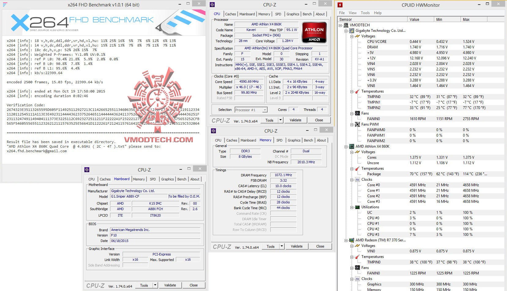The width and height of the screenshot is (507, 291).
Task: Select the Gigabyte Technology motherboard icon
Action: pyautogui.click(x=352, y=31)
